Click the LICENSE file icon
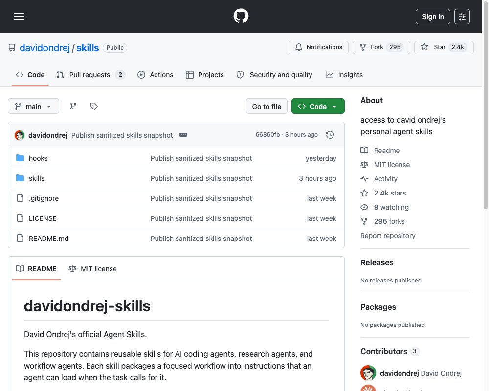Image resolution: width=489 pixels, height=391 pixels. pyautogui.click(x=20, y=218)
